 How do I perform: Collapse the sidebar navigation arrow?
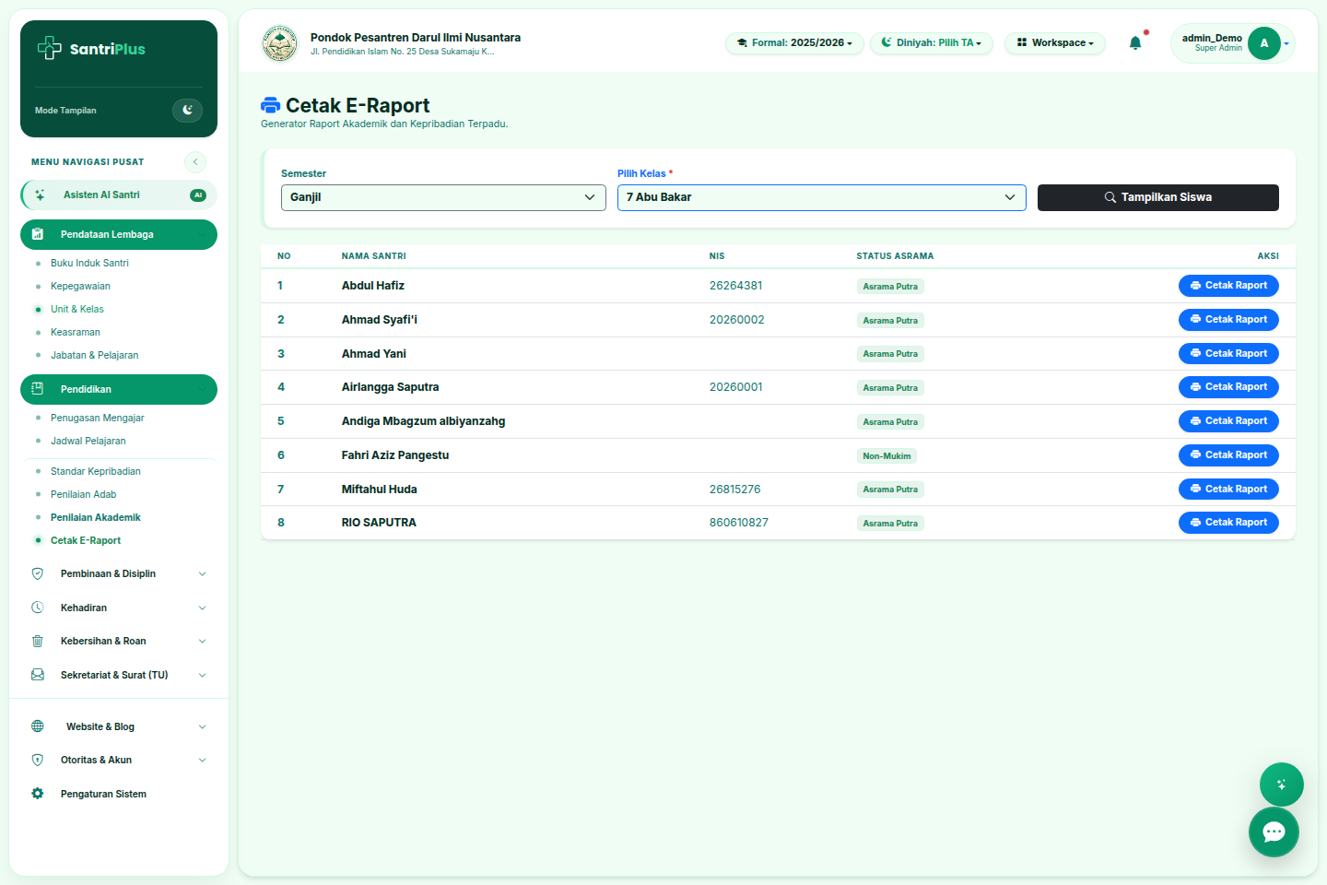coord(195,162)
